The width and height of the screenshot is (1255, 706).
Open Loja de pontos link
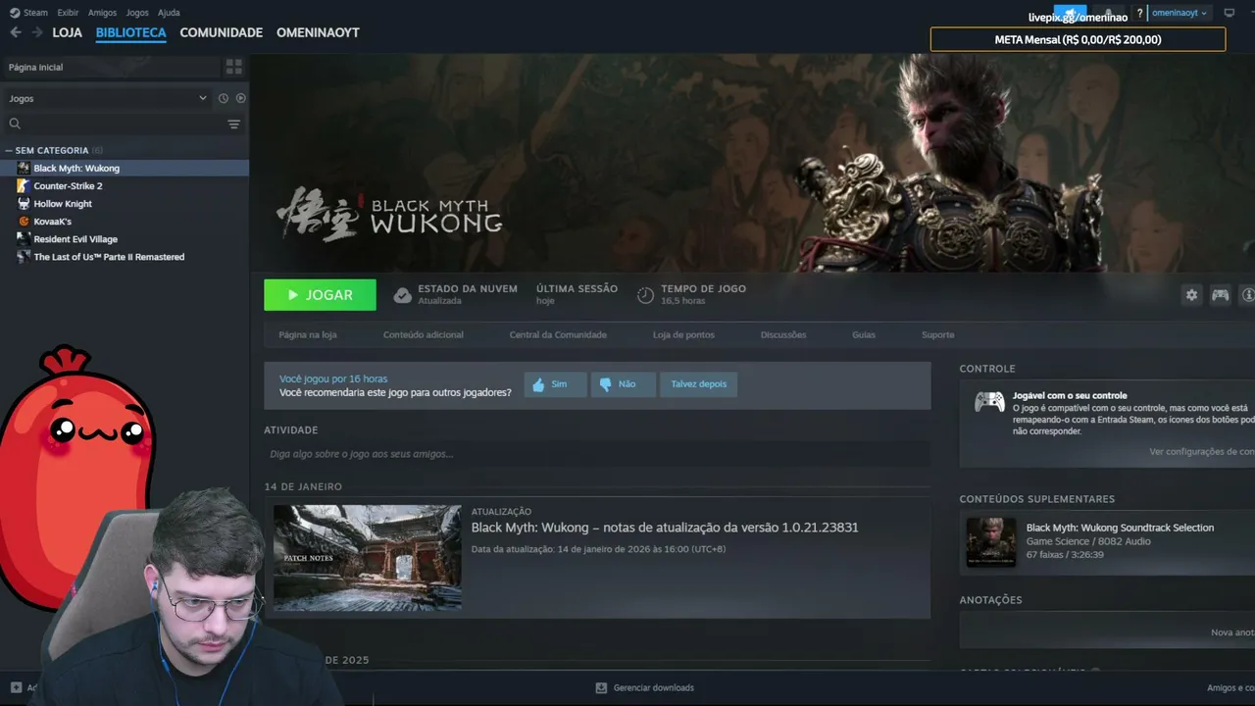(683, 334)
